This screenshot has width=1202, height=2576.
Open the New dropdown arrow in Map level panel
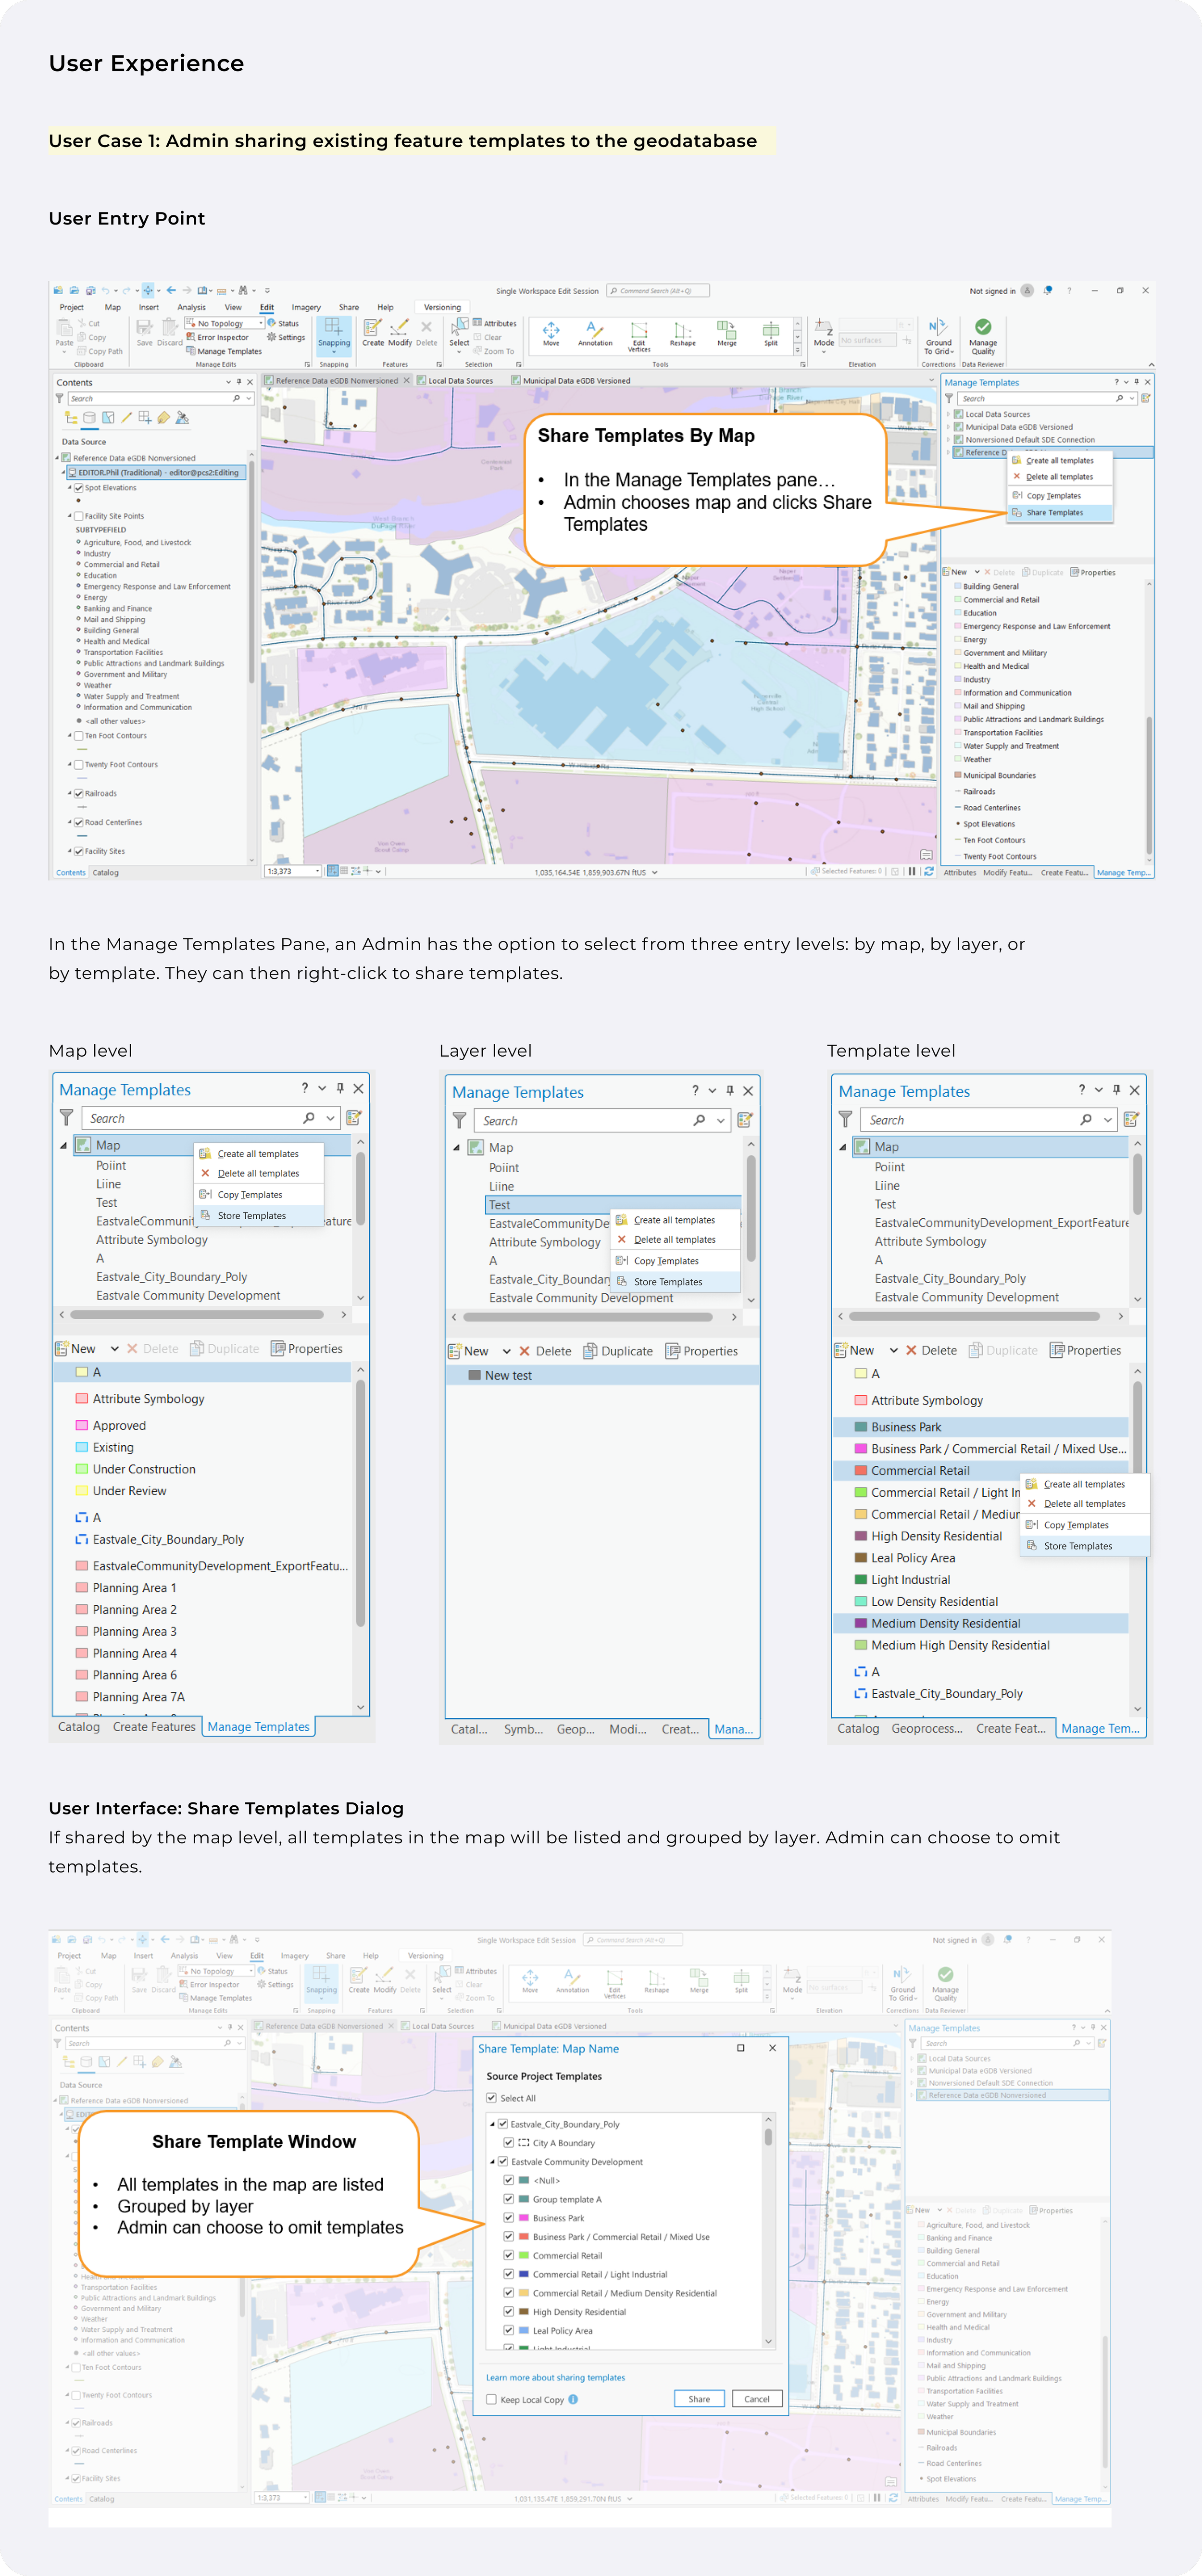[x=114, y=1349]
